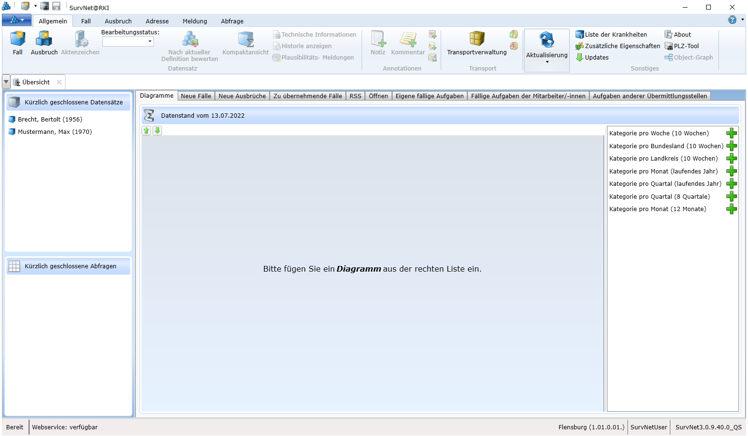Expand the blue application menu button
The image size is (748, 436).
[x=17, y=20]
